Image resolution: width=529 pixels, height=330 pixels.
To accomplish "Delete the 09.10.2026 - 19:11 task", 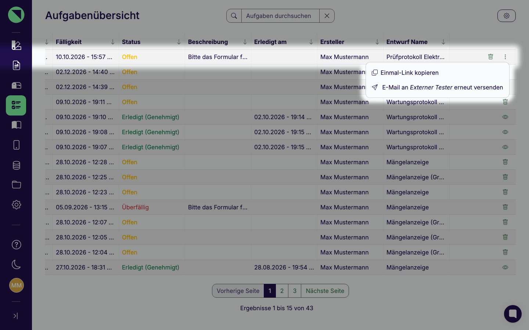I will click(x=505, y=102).
